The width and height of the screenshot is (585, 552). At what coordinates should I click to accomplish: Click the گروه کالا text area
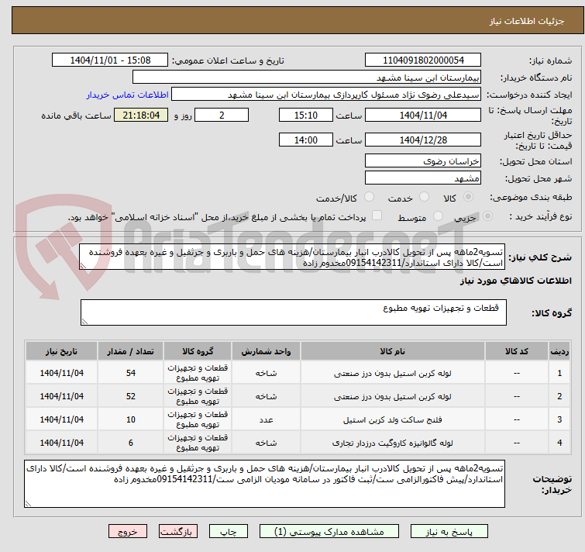[293, 312]
